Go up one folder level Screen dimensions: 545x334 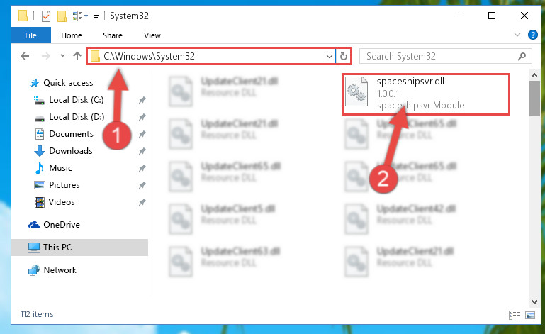pyautogui.click(x=77, y=56)
